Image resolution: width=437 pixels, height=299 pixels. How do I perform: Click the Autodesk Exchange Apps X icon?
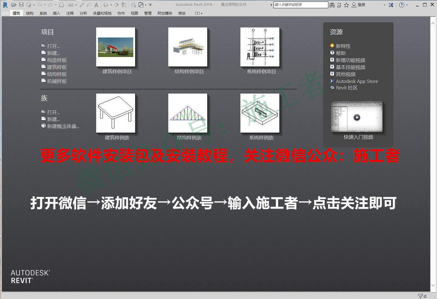391,5
